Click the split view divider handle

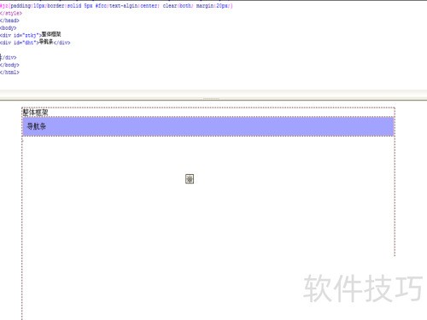pos(211,99)
